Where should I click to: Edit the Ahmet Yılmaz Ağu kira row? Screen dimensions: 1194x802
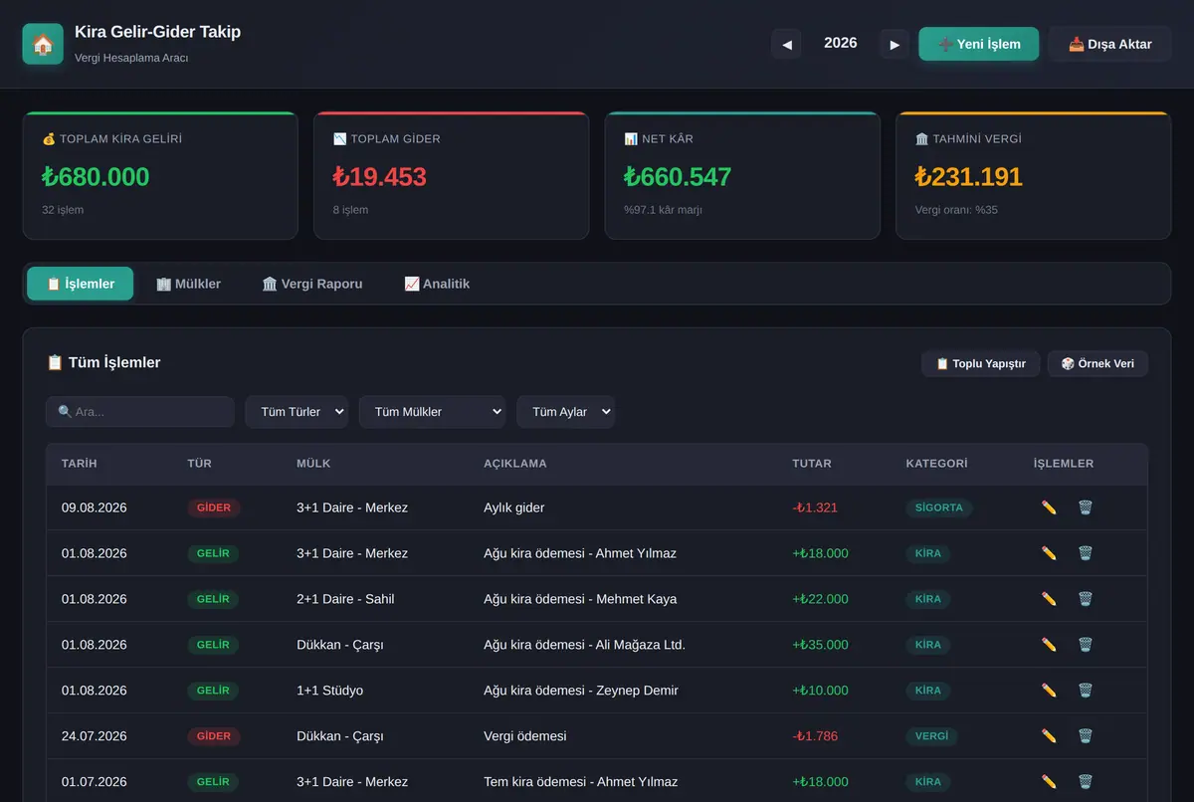(1049, 553)
